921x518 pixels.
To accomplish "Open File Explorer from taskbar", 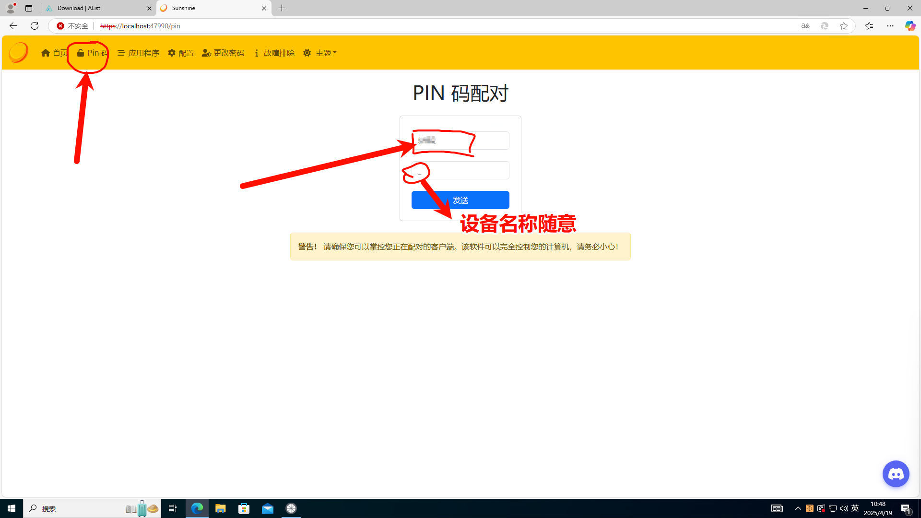I will pyautogui.click(x=220, y=508).
